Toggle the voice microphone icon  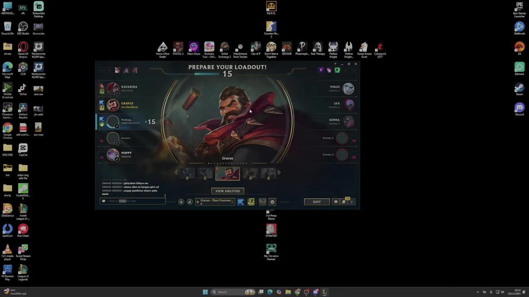tap(352, 202)
